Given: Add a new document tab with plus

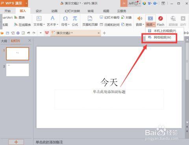Looking at the screenshot, I should click(x=104, y=33).
